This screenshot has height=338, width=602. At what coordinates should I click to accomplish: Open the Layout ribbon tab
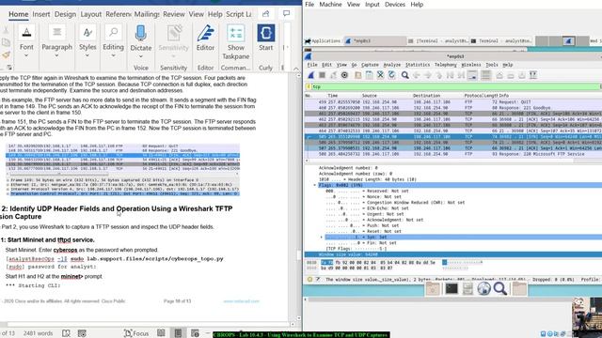91,14
